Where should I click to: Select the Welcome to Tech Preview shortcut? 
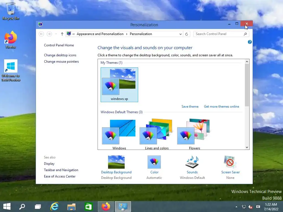(x=11, y=70)
